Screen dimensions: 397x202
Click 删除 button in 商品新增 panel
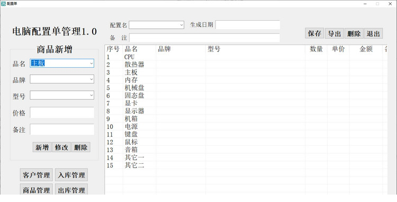81,147
